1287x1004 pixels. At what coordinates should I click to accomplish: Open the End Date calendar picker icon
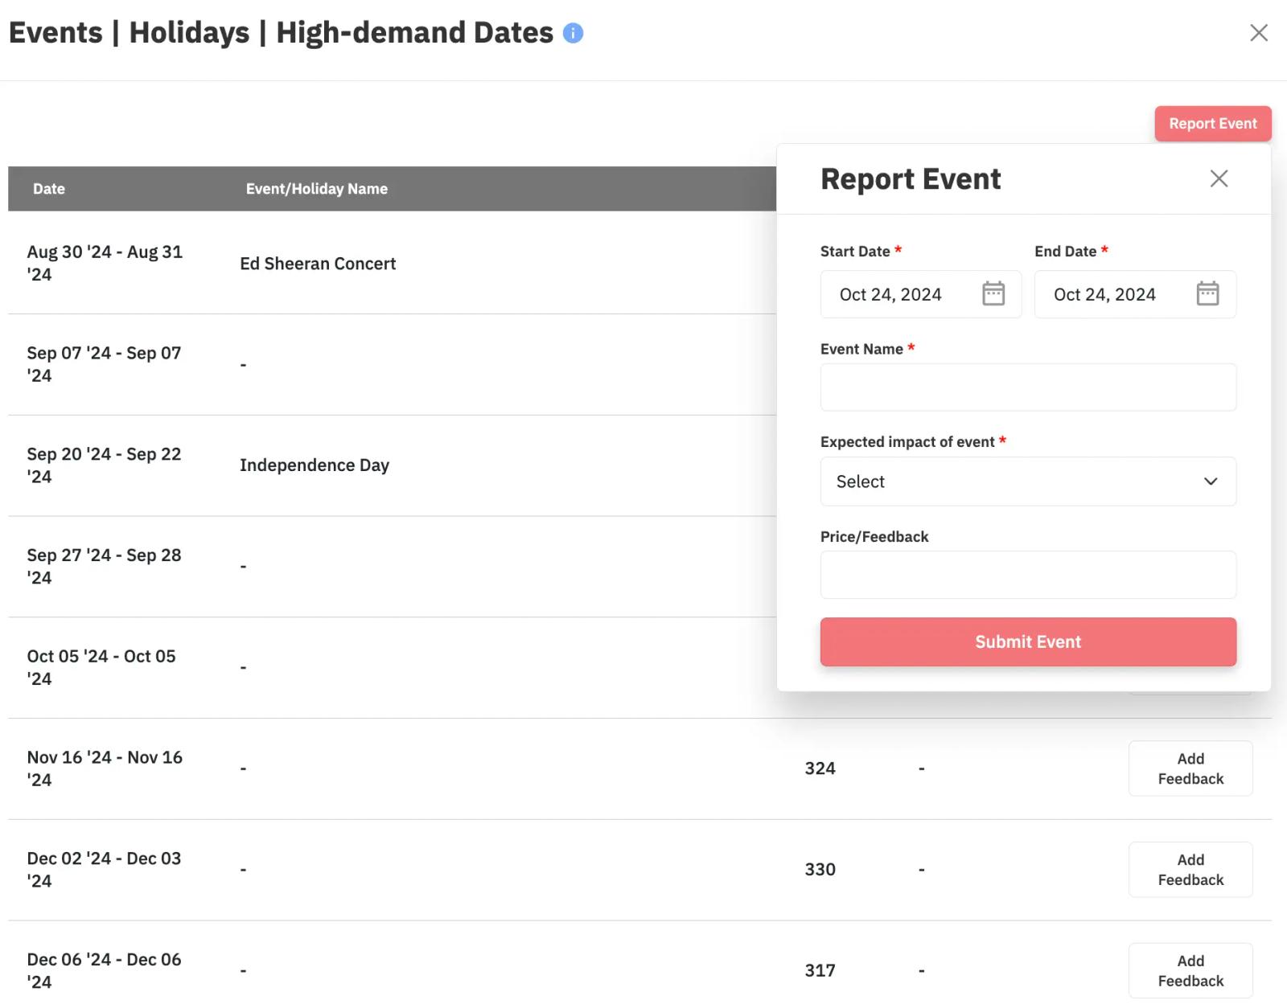pos(1207,293)
